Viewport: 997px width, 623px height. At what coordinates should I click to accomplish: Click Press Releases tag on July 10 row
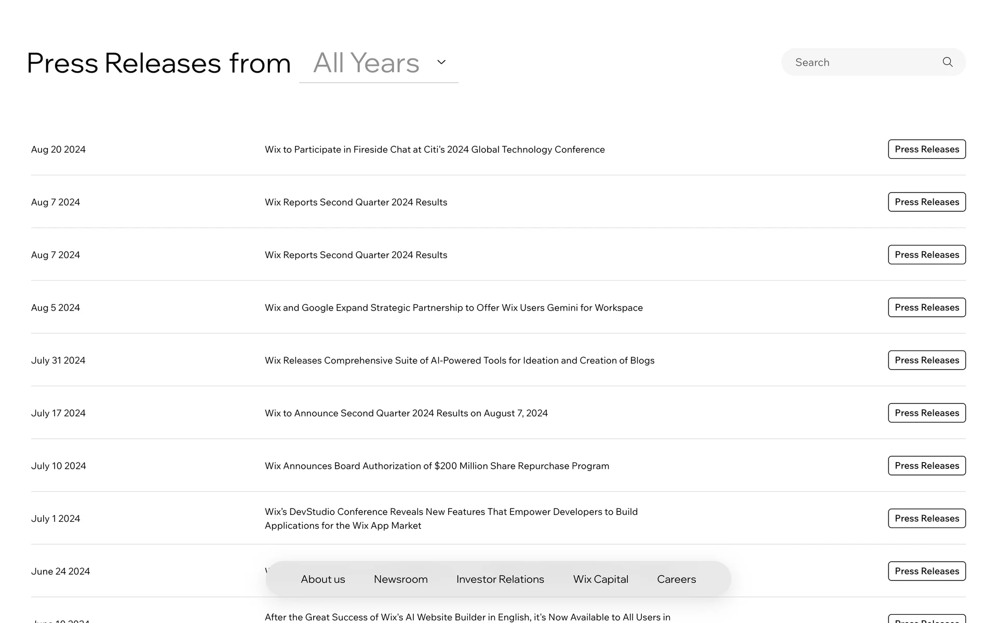pos(926,466)
